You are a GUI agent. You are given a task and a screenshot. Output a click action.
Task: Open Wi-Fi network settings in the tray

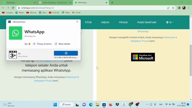pyautogui.click(x=166, y=104)
